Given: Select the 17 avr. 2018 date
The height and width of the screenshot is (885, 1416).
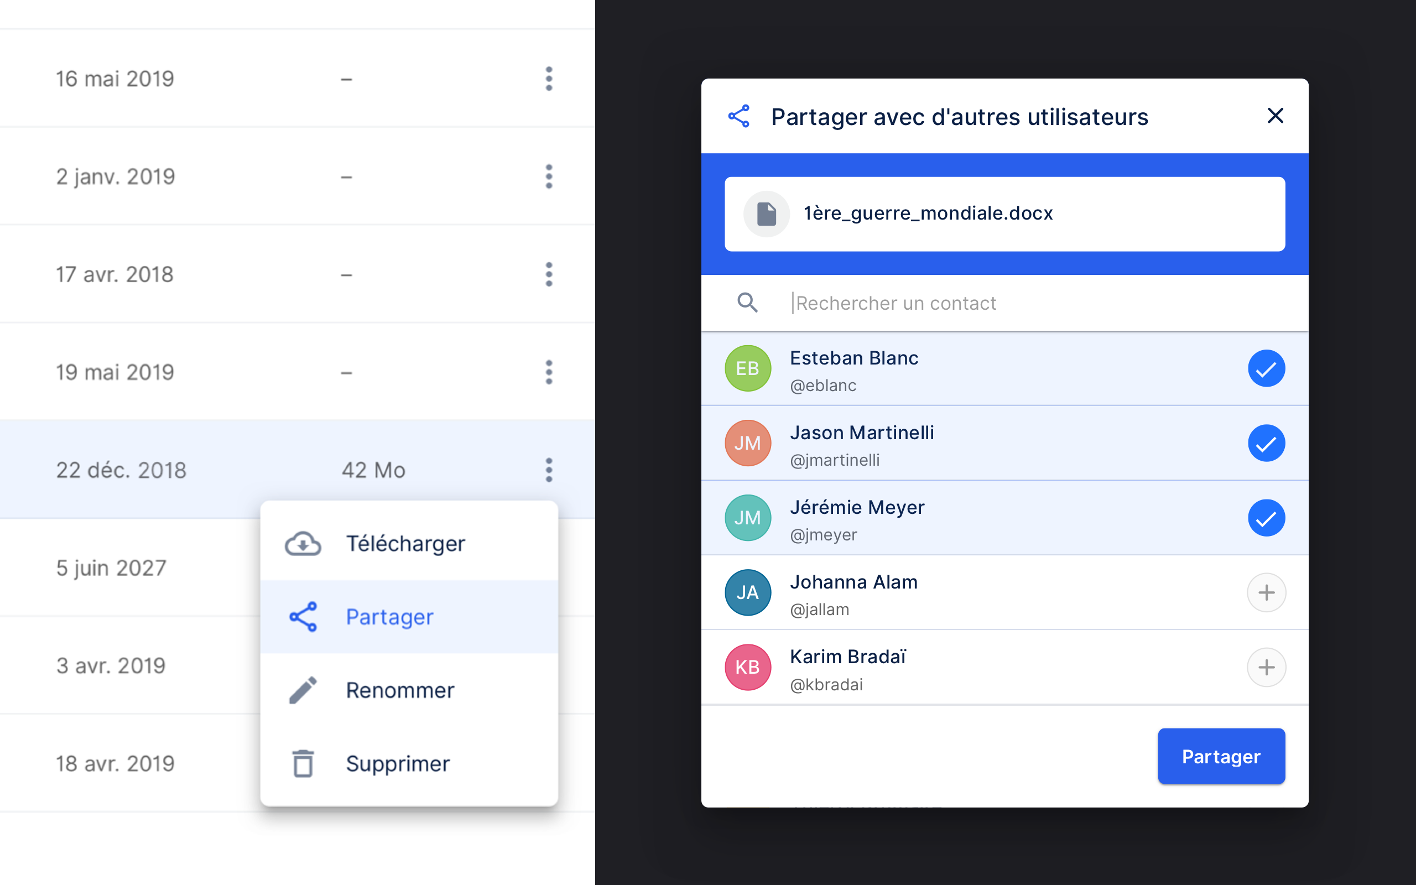Looking at the screenshot, I should 114,274.
